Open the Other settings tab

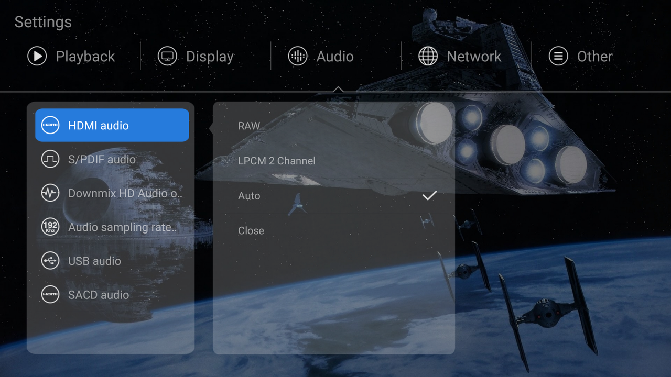click(x=580, y=56)
